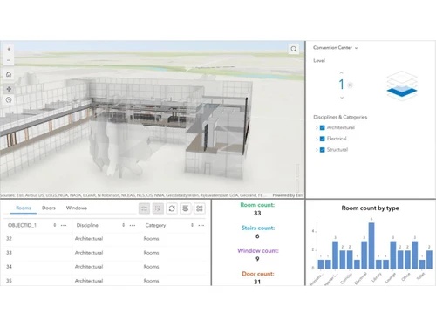
Task: Click the Door count value 31
Action: [x=257, y=282]
